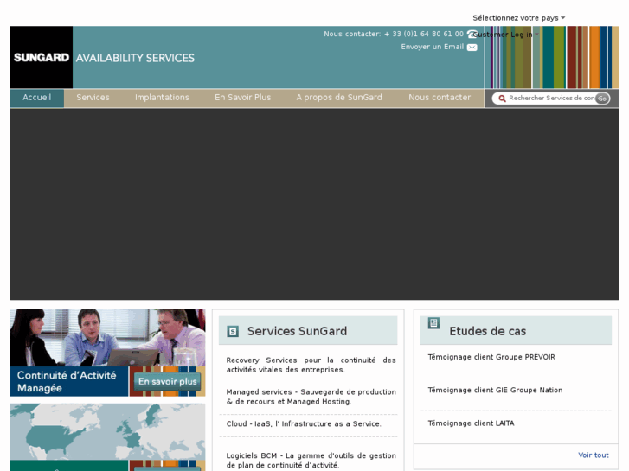
Task: Click the Continuité d'Activité Managée banner photo
Action: click(107, 338)
